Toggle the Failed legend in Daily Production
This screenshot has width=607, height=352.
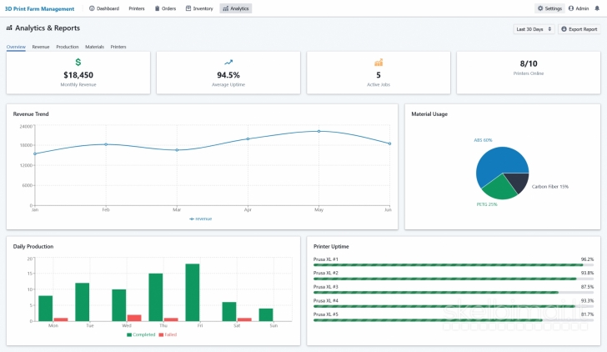tap(167, 334)
